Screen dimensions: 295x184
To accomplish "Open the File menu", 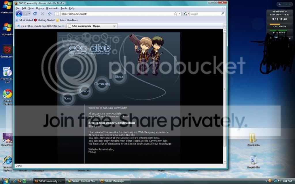I will click(18, 8).
